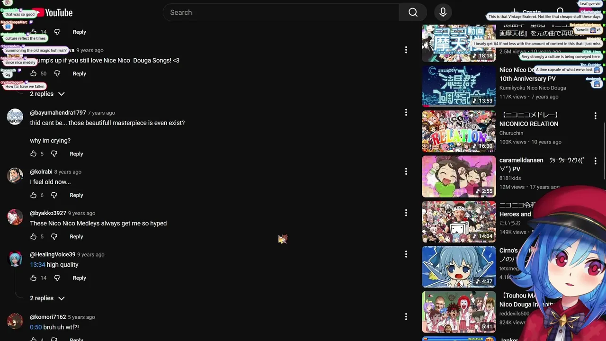
Task: Expand 2 replies below 'Douga Songs' comment
Action: [x=47, y=94]
